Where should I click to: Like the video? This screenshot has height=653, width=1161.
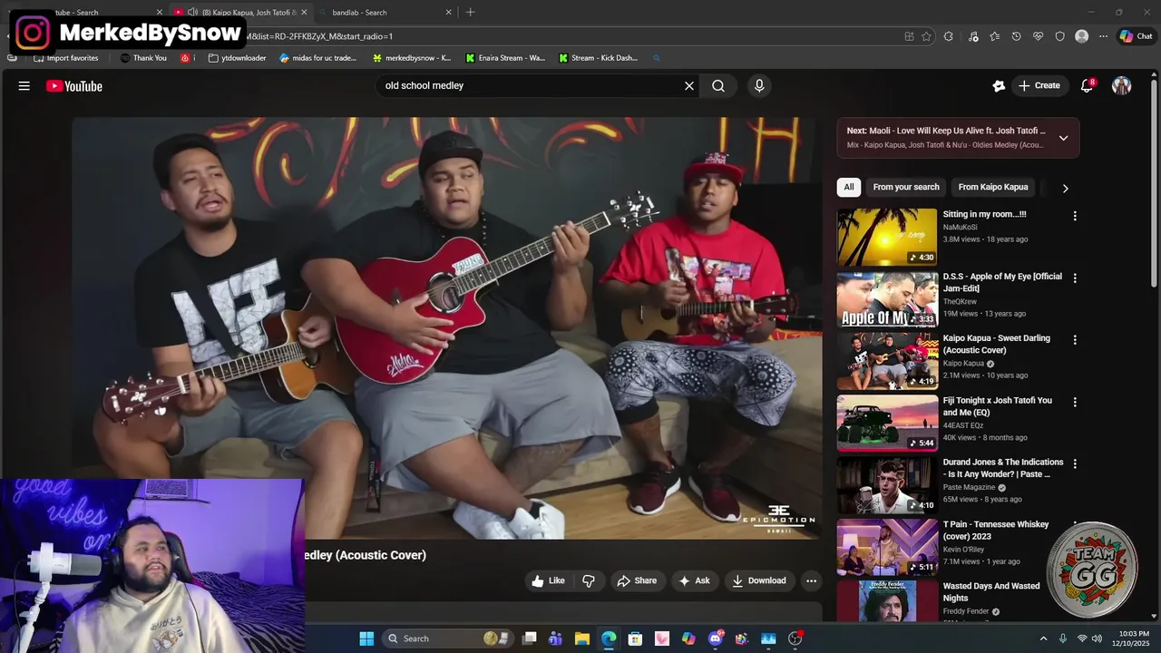tap(549, 580)
